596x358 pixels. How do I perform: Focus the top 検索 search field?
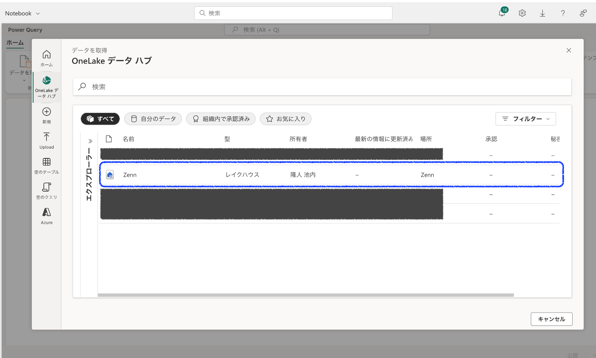(x=293, y=13)
